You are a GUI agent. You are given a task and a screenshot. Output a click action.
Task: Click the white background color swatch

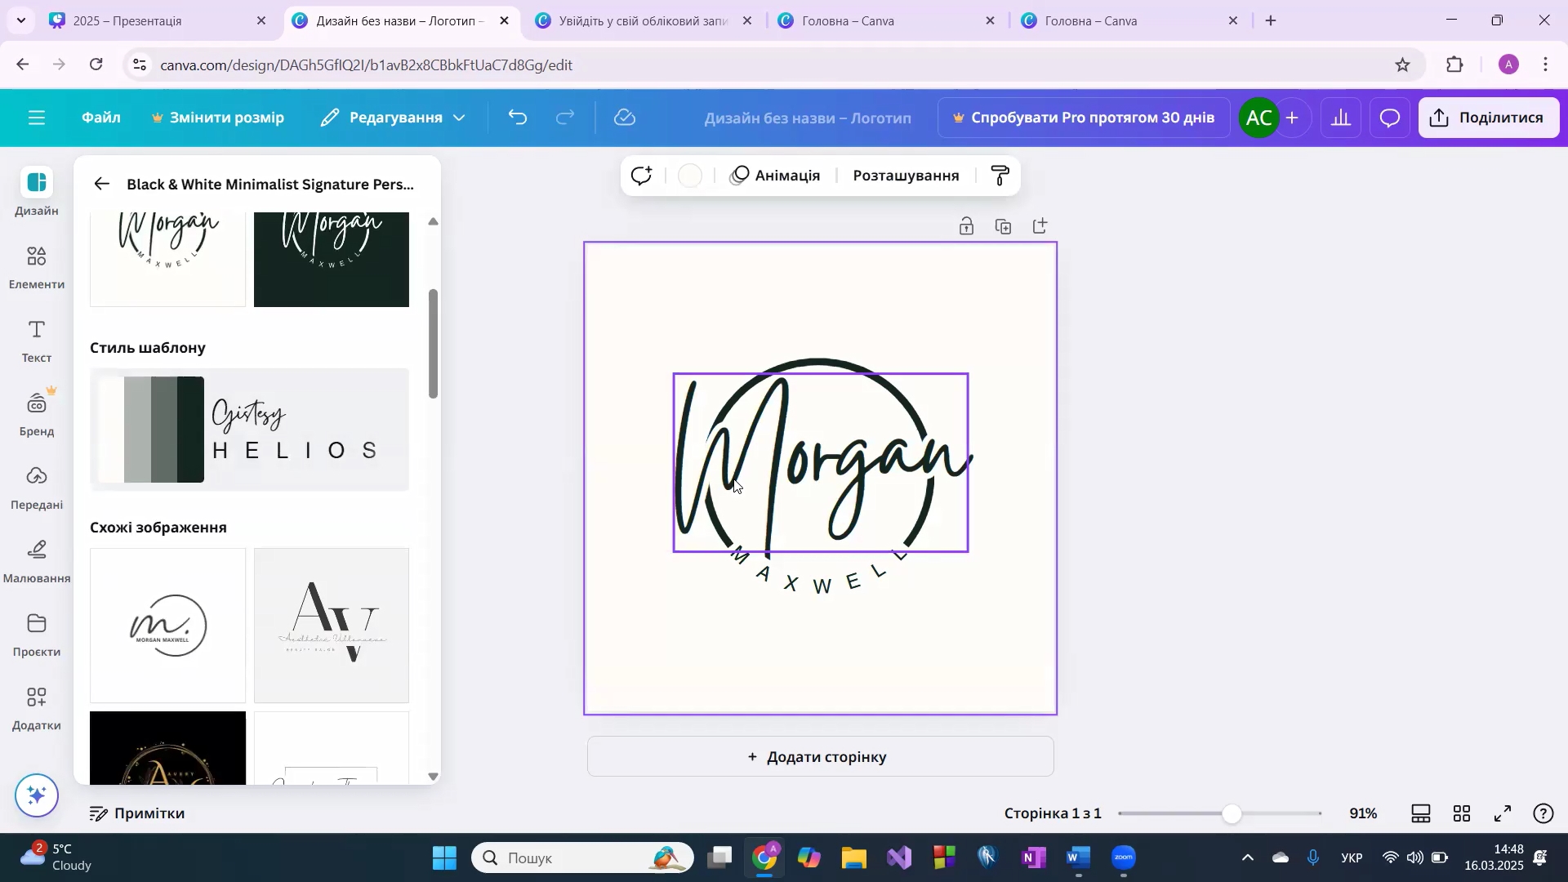click(x=691, y=176)
